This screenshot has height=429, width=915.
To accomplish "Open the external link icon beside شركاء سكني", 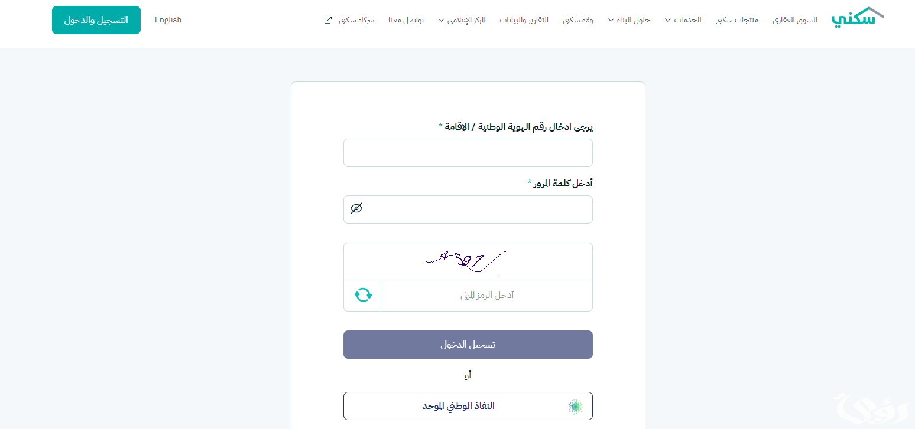I will point(328,20).
